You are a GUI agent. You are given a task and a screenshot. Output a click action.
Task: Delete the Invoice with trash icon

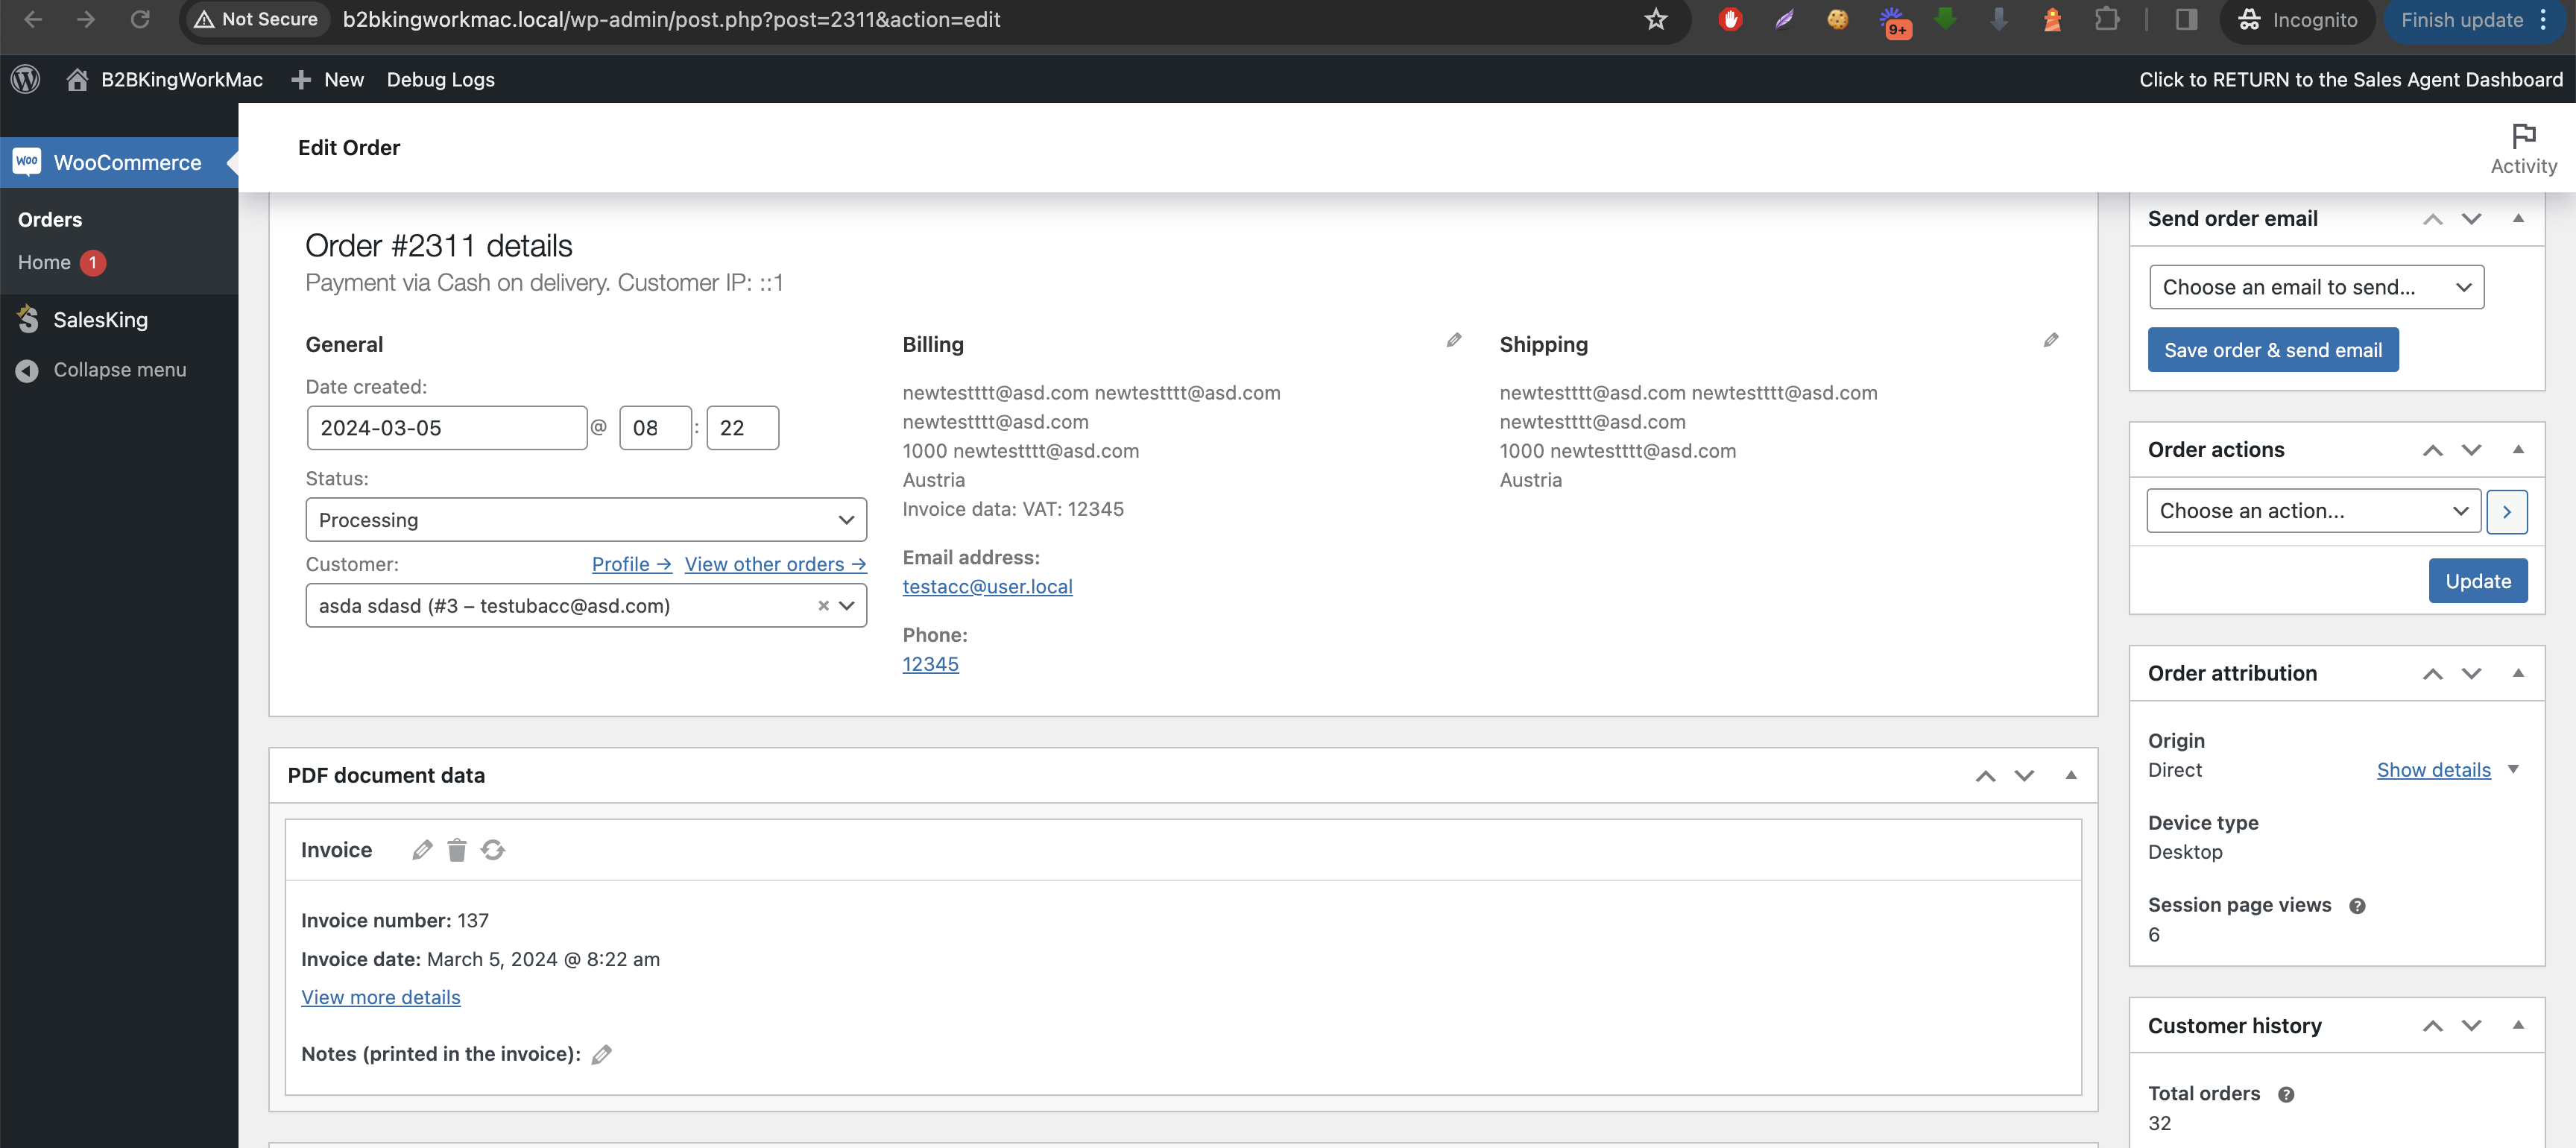(x=457, y=850)
